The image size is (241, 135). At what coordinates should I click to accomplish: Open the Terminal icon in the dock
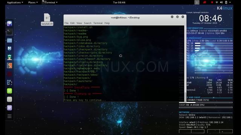pyautogui.click(x=9, y=32)
